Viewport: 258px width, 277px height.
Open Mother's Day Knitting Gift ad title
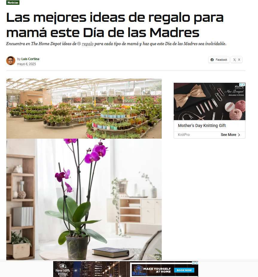201,126
